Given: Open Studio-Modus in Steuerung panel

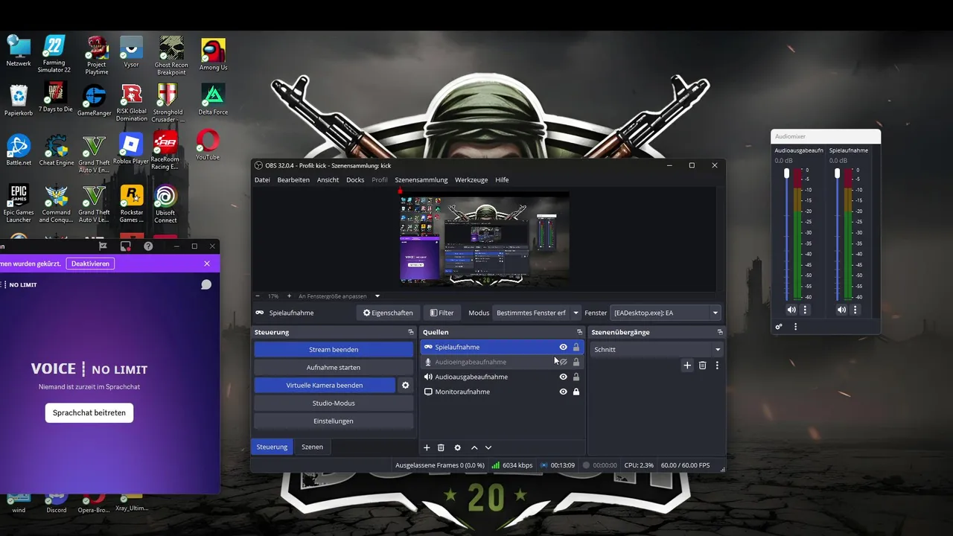Looking at the screenshot, I should pos(334,403).
